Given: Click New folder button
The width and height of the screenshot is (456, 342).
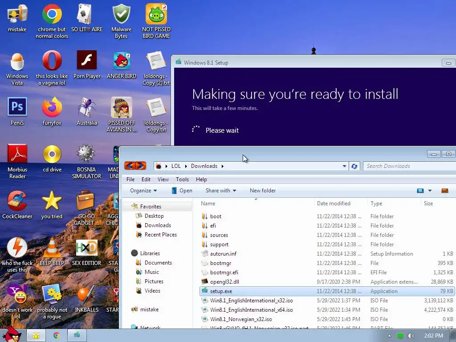Looking at the screenshot, I should [x=263, y=191].
